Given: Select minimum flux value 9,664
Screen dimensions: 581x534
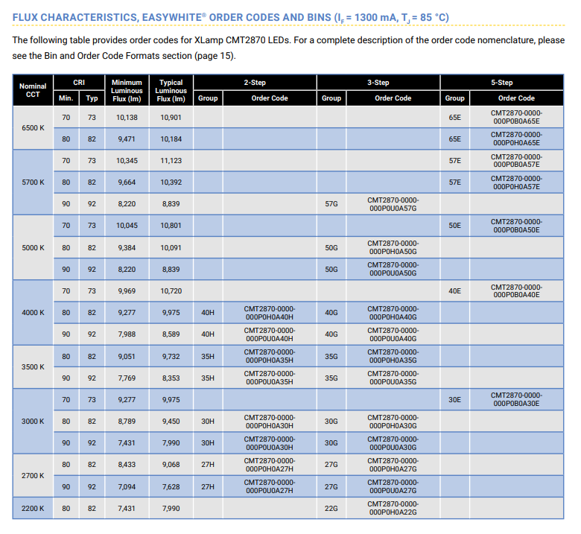Looking at the screenshot, I should click(x=127, y=182).
